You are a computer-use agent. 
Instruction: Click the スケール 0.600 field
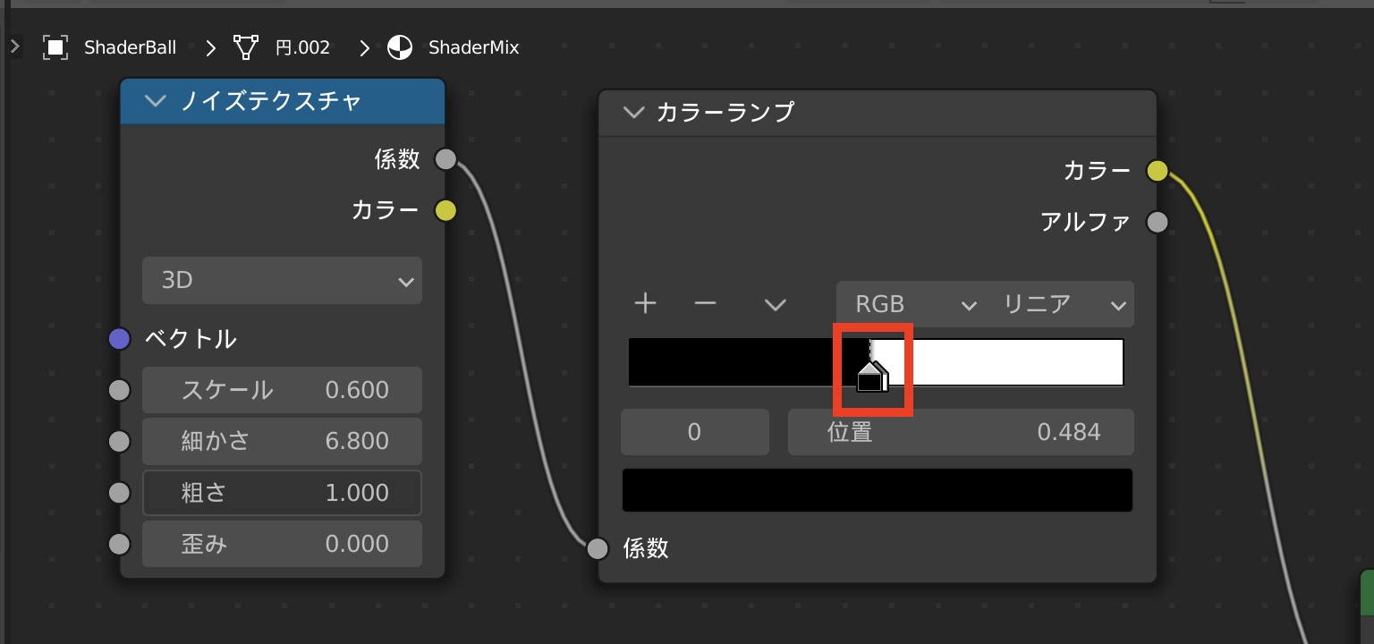282,390
